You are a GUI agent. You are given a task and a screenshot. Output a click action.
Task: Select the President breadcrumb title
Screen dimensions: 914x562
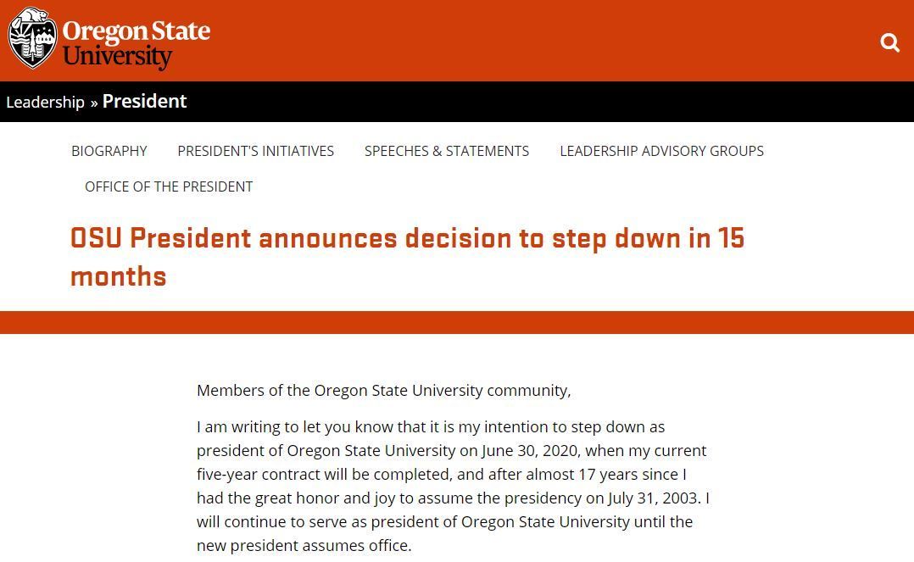coord(144,101)
